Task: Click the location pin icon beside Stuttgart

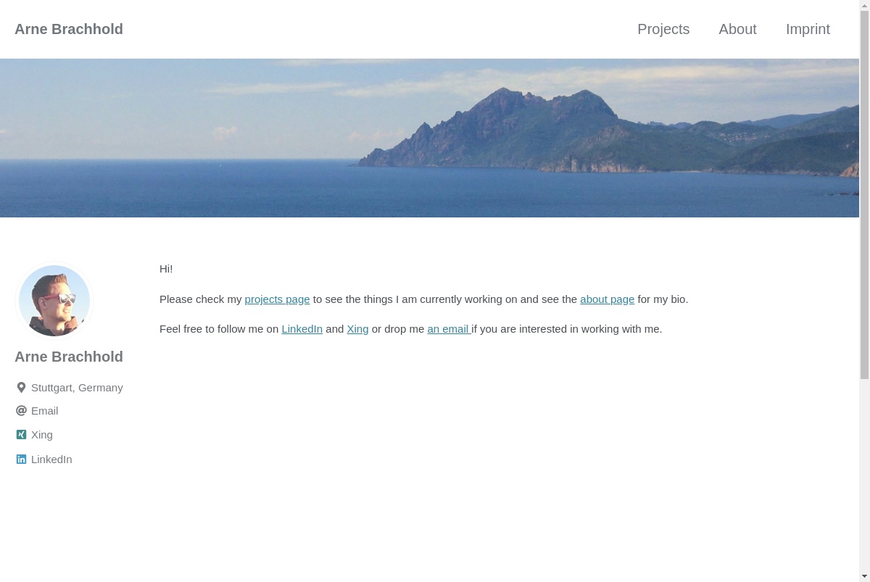Action: 21,388
